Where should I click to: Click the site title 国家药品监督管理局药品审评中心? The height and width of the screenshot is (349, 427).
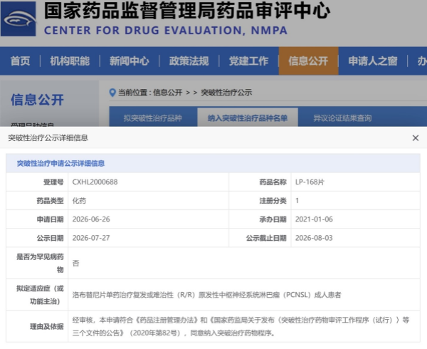click(187, 11)
